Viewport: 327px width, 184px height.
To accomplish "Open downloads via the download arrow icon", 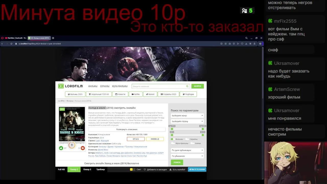I will [x=246, y=44].
